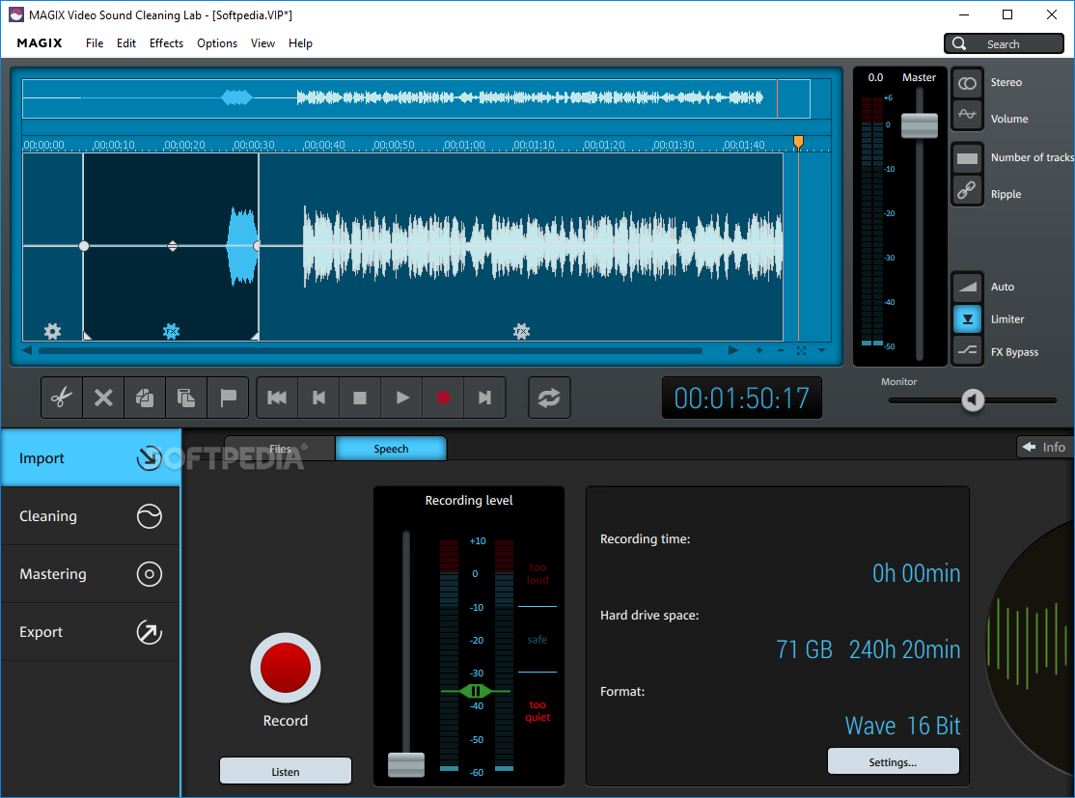Screen dimensions: 1075x798
Task: Fit the timeline view with the expand icon
Action: coord(801,350)
